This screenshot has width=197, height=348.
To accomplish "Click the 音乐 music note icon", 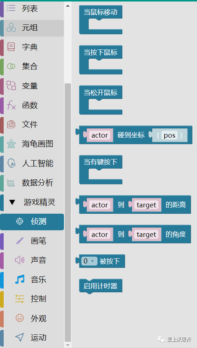I will [20, 279].
